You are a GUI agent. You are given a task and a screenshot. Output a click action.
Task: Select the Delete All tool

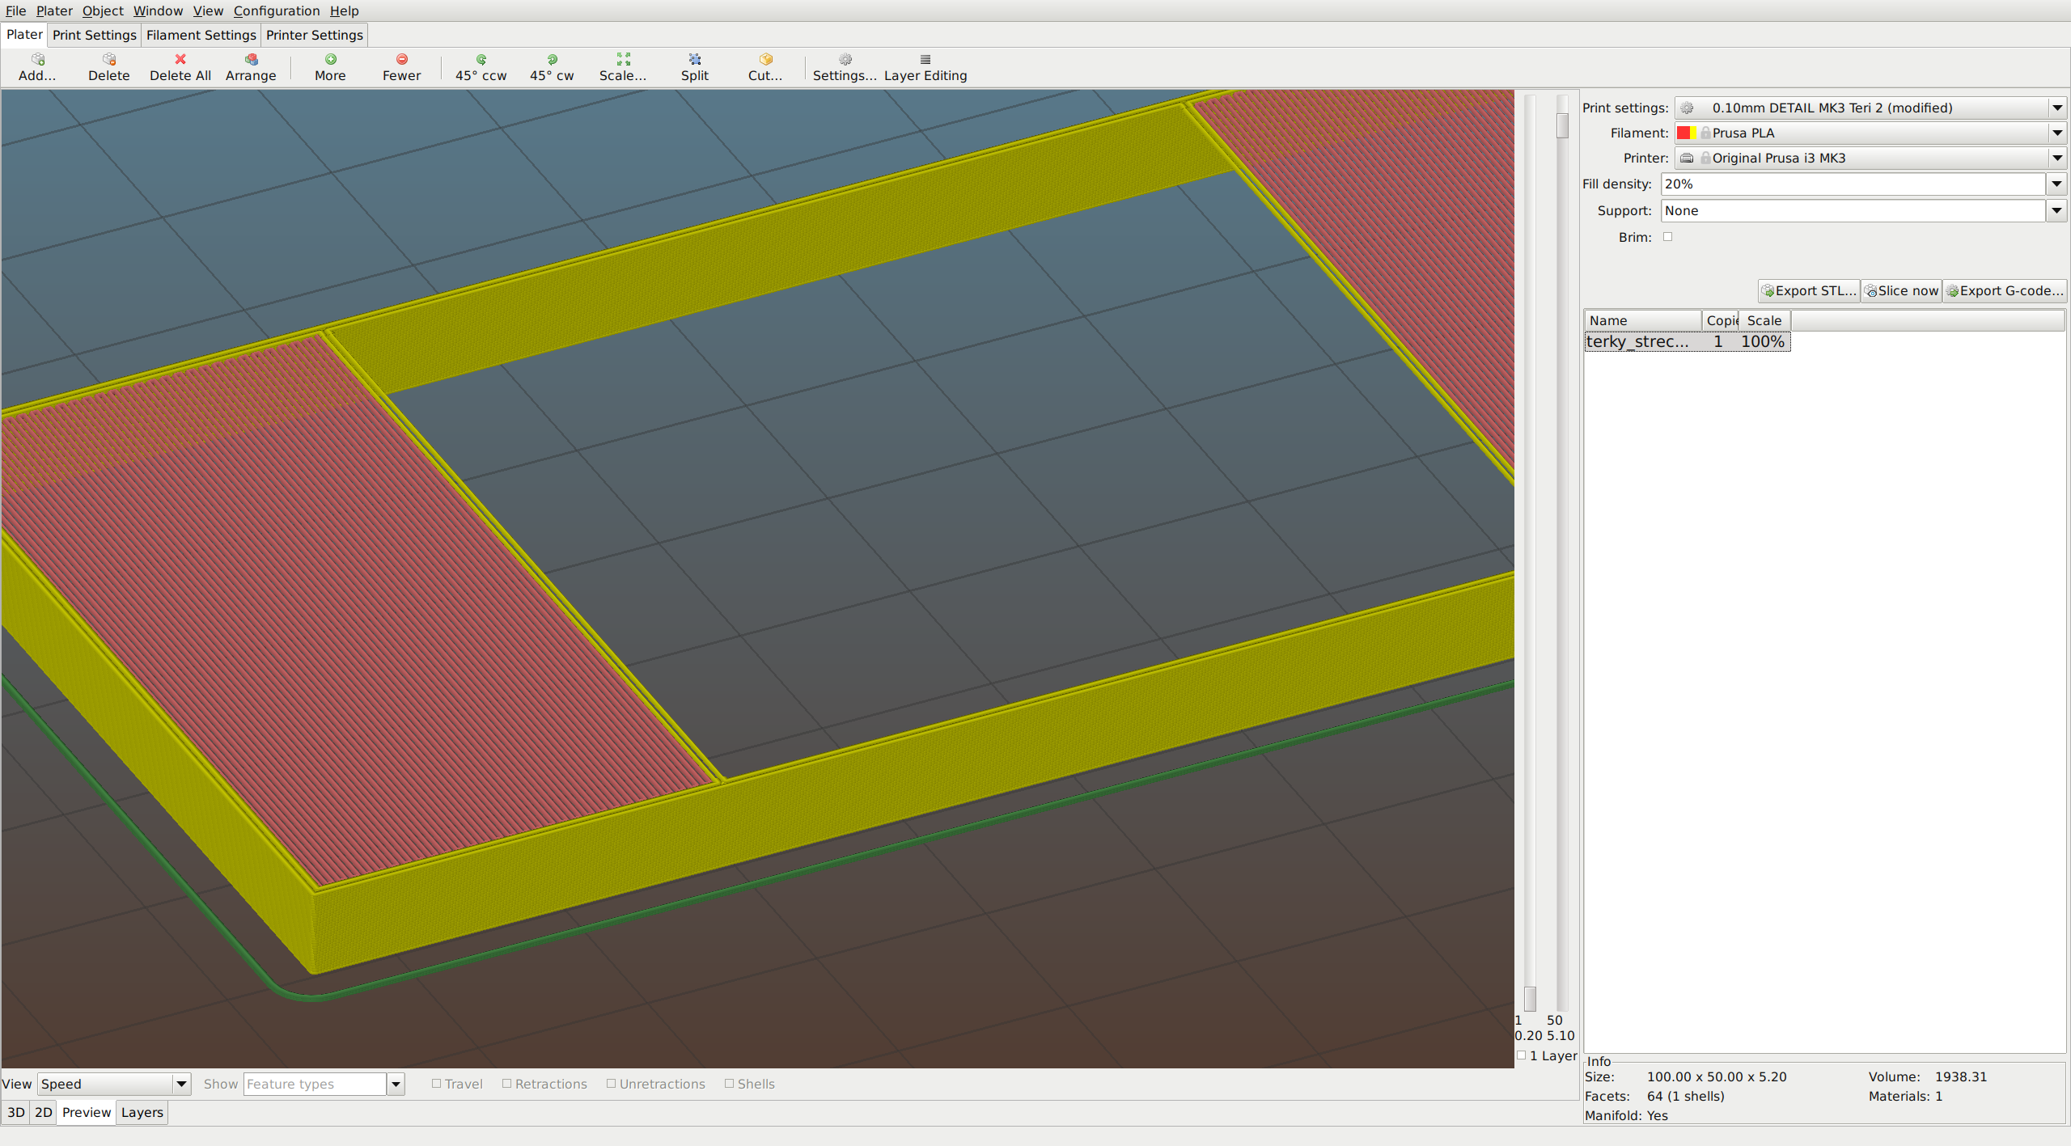(x=180, y=68)
